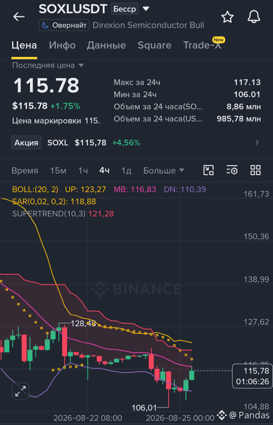
Task: Tap the 128,48 high price marker
Action: (83, 323)
